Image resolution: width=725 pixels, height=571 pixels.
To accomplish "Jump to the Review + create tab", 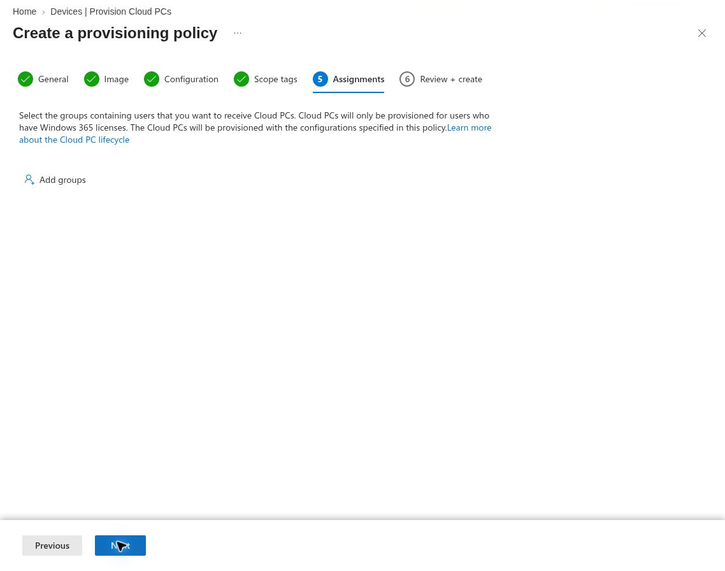I will 451,79.
